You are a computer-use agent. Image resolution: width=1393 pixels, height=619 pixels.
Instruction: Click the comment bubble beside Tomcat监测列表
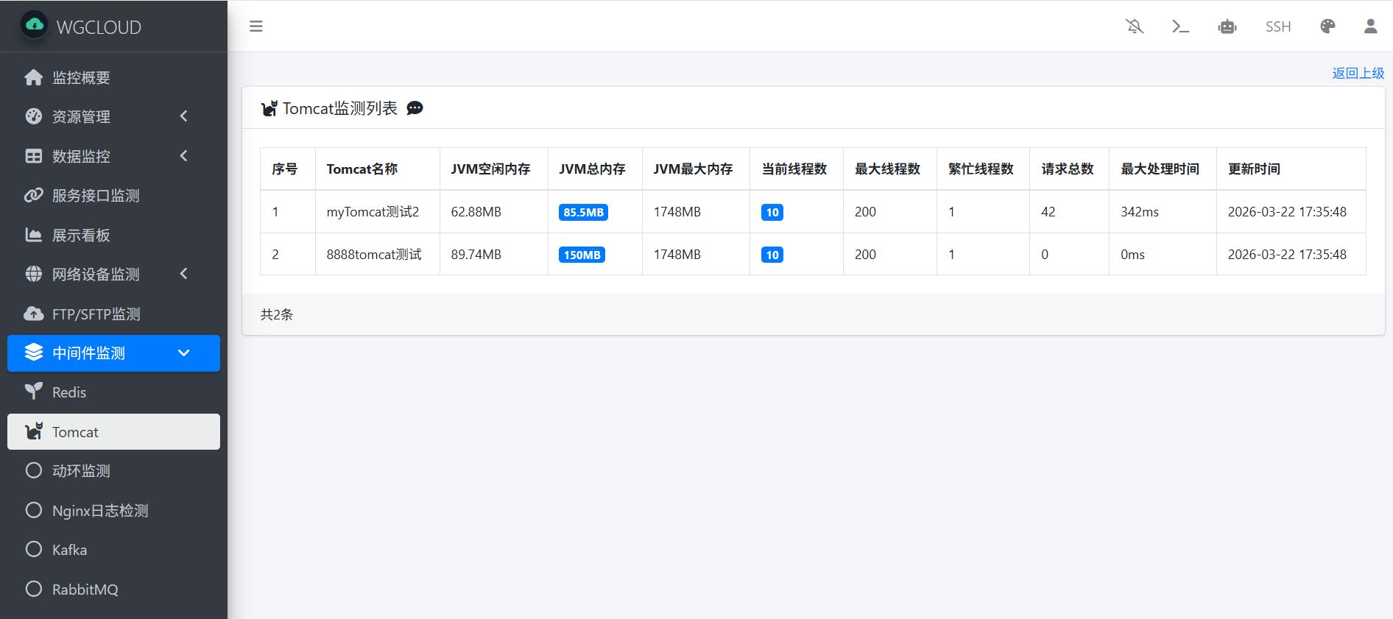click(415, 108)
